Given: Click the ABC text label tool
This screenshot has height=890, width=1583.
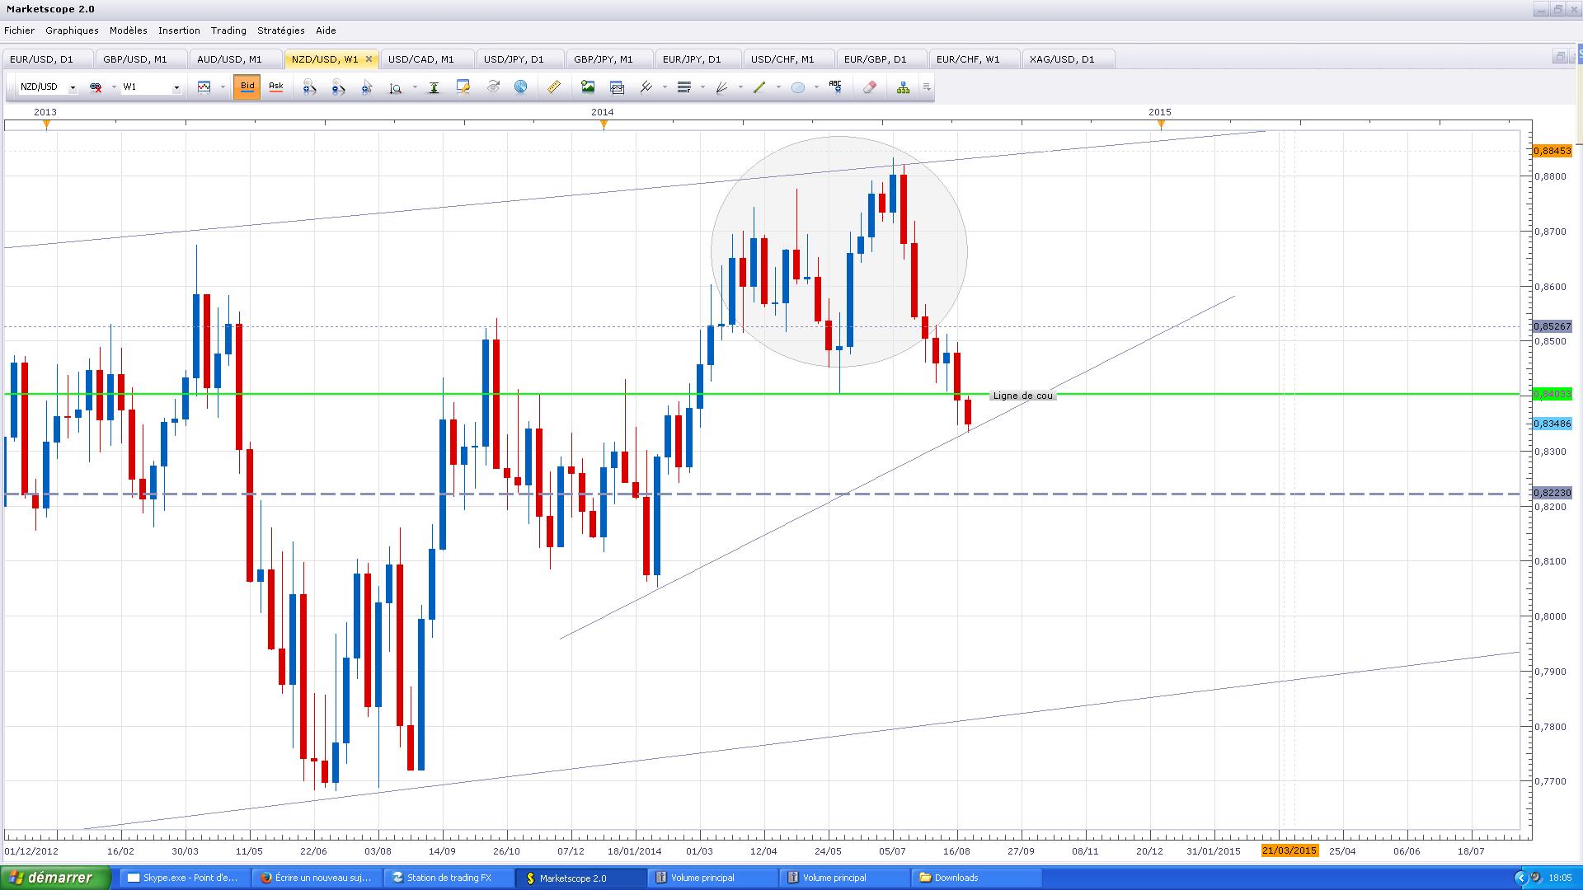Looking at the screenshot, I should click(835, 87).
